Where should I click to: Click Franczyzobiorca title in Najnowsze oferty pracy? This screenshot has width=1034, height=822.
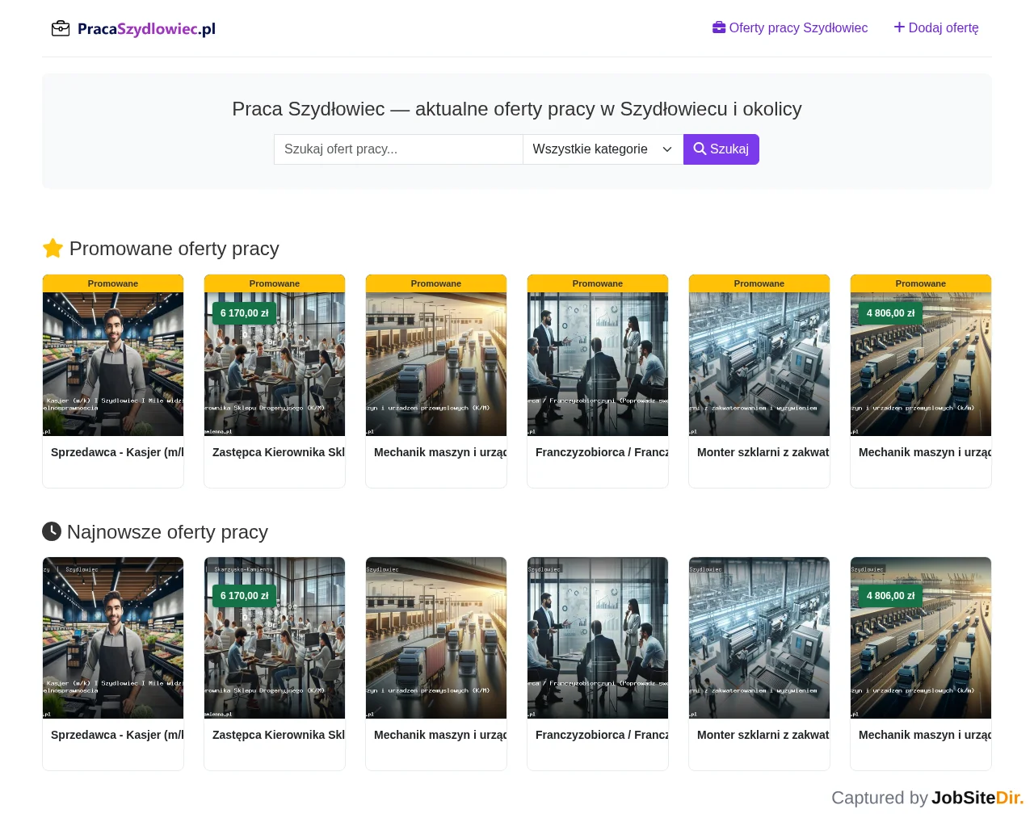pyautogui.click(x=602, y=735)
